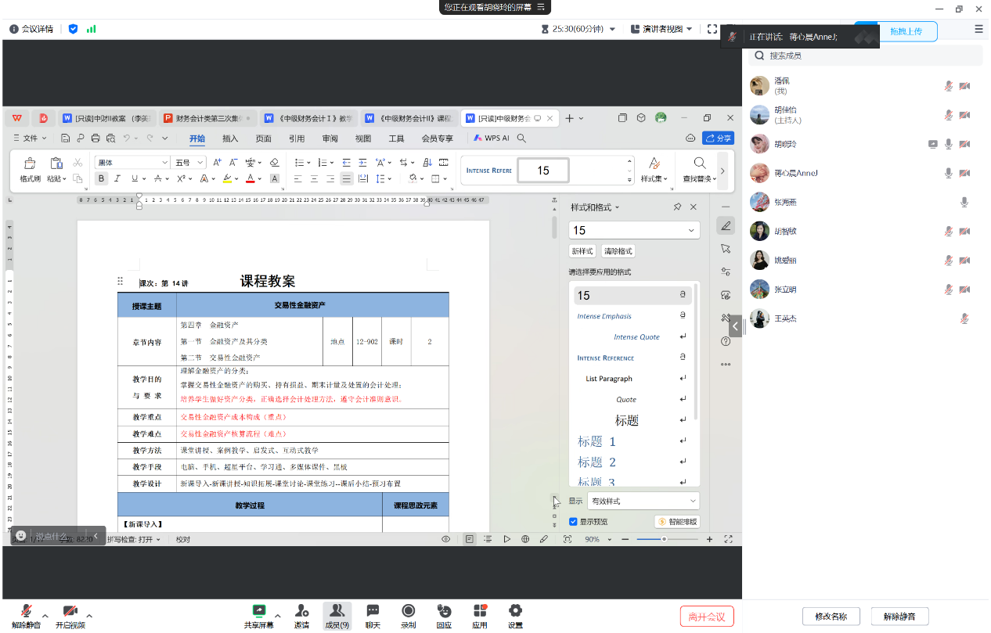Open the Apps icon in meeting toolbar
Screen dimensions: 991x633
[480, 611]
